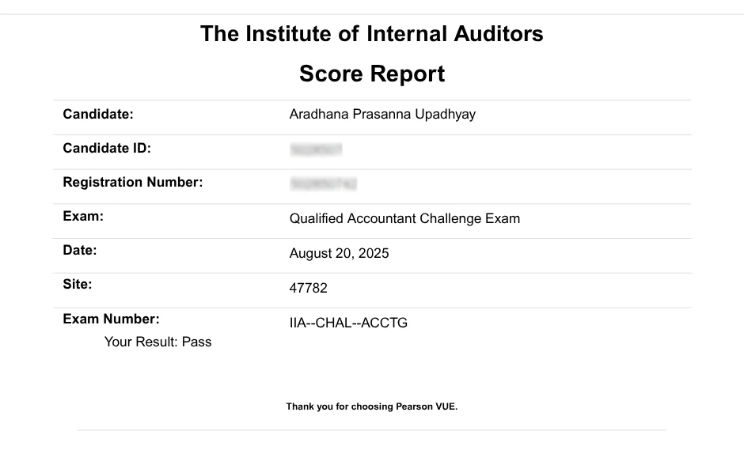Select the Registration Number label

point(133,183)
